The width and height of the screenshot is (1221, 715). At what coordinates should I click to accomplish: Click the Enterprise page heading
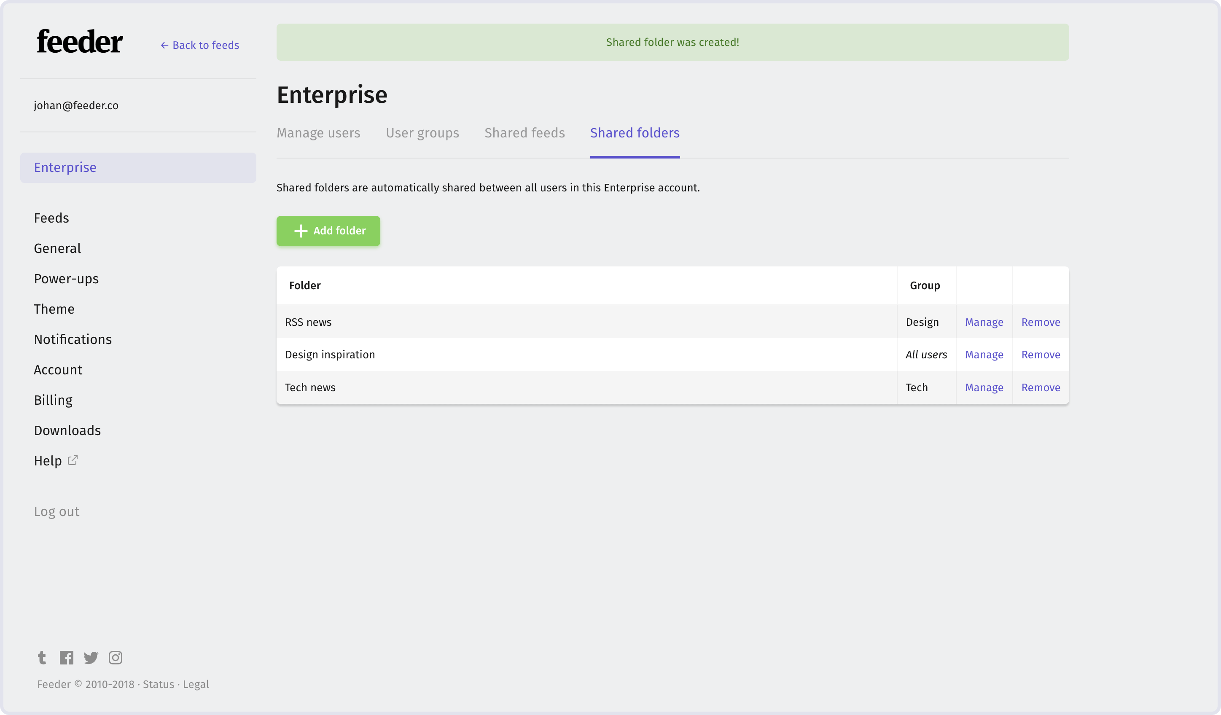(x=332, y=95)
